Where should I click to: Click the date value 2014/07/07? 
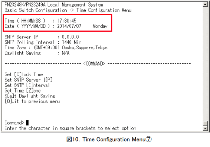[69, 26]
